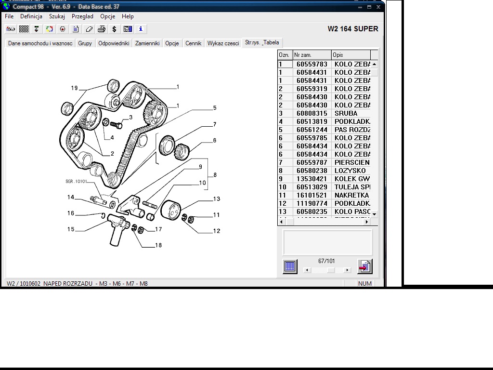The height and width of the screenshot is (370, 493).
Task: Click the page slider thumb under 67/101
Action: [x=331, y=270]
